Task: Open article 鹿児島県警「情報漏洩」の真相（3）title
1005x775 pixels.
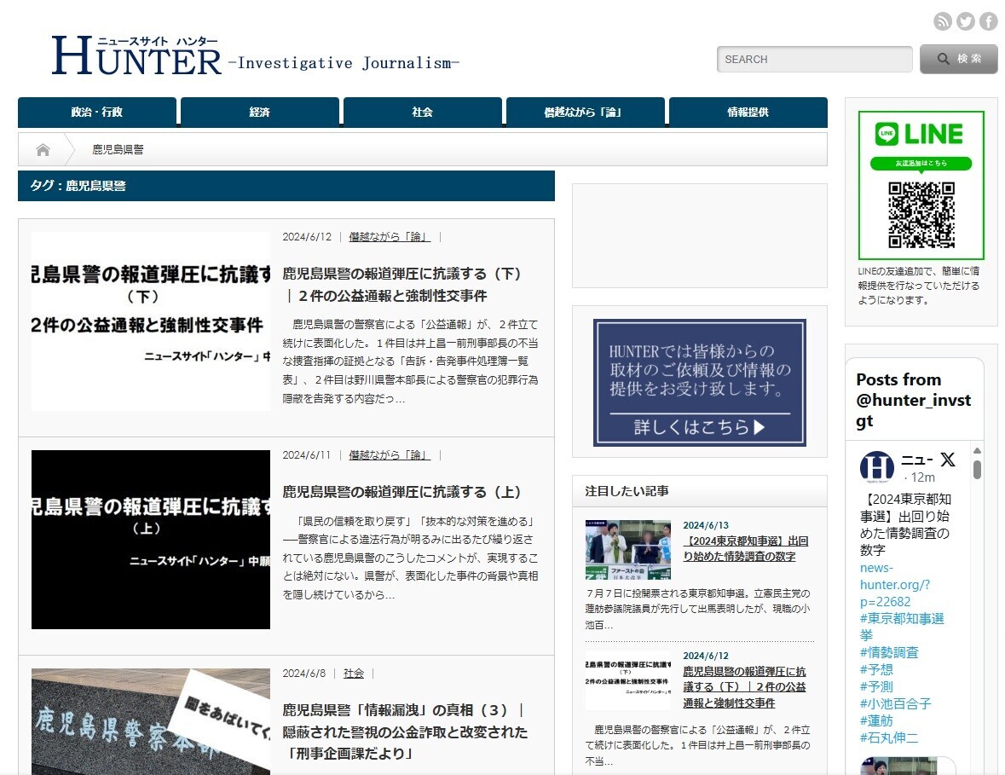Action: [405, 732]
